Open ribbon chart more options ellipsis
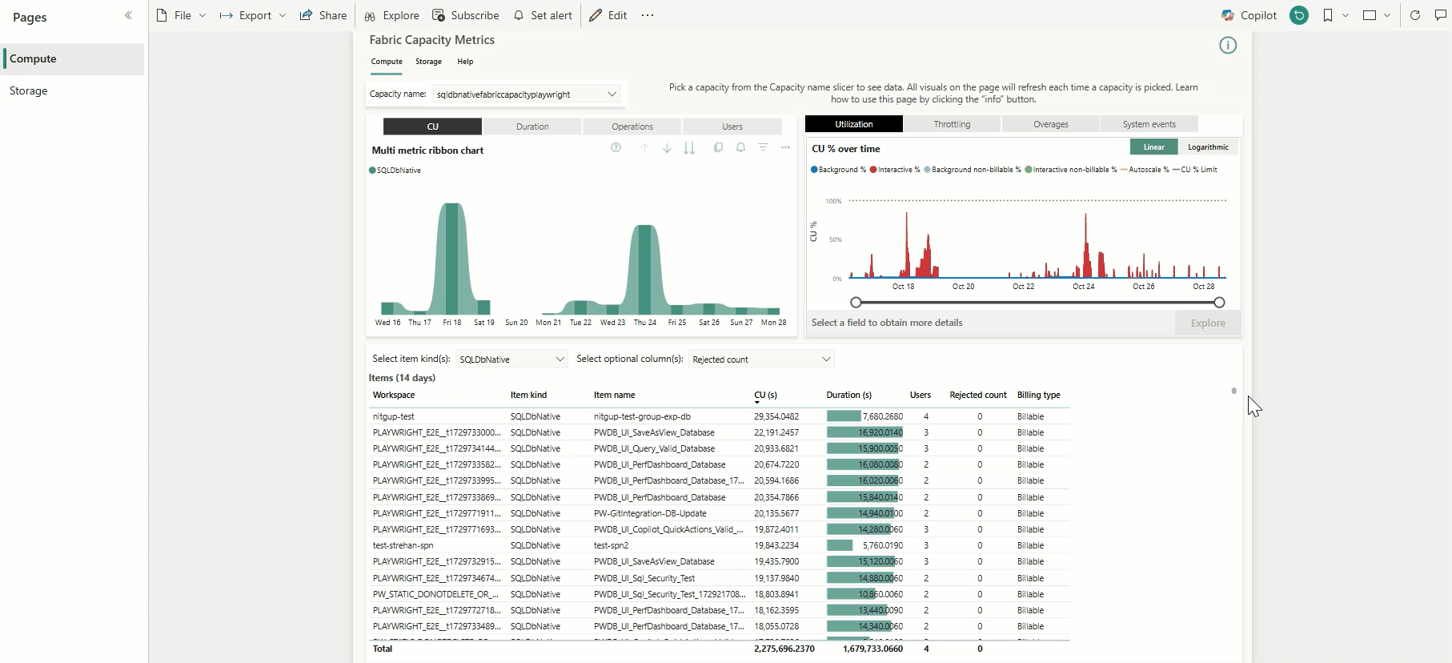Image resolution: width=1452 pixels, height=663 pixels. click(x=785, y=147)
